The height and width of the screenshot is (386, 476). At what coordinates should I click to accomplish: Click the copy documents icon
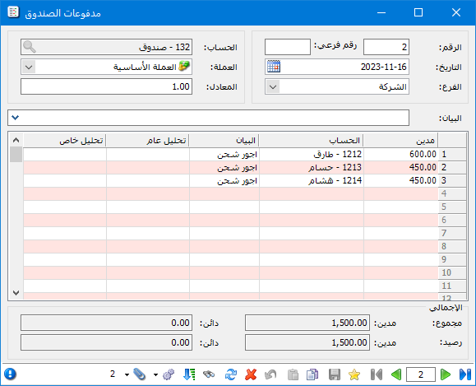312,374
